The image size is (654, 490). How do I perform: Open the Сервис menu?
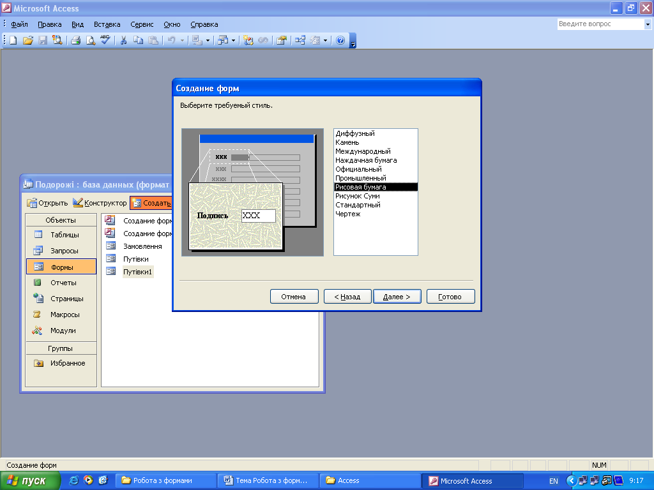[x=142, y=25]
